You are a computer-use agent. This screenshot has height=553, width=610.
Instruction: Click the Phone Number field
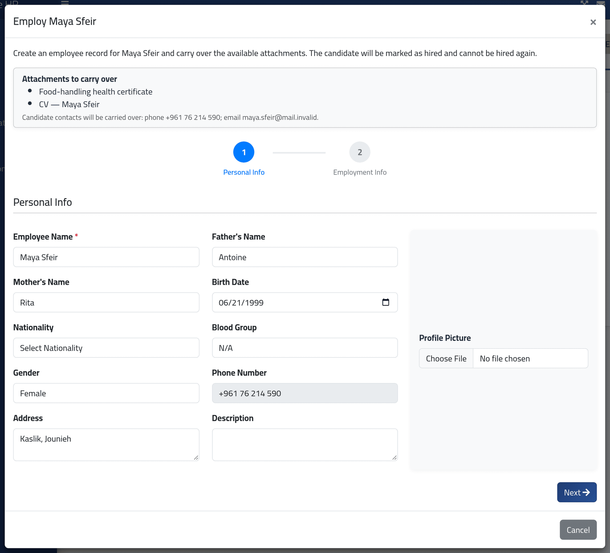pos(305,393)
